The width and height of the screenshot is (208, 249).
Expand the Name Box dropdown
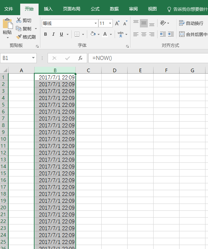coord(33,58)
